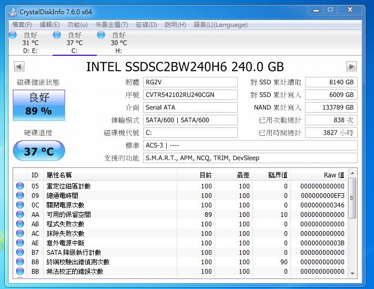
Task: Select the 抹除失敗次數 attribute row
Action: pos(180,233)
